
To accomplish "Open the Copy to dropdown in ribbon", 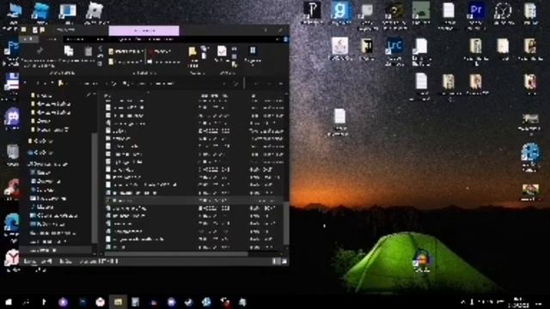I will (x=126, y=62).
